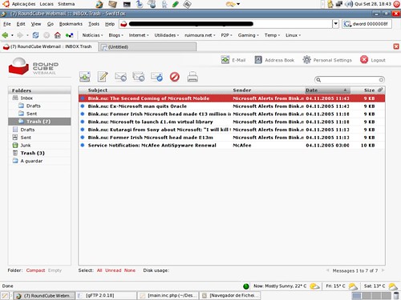Open the URL bar history dropdown
The height and width of the screenshot is (300, 401).
click(336, 24)
